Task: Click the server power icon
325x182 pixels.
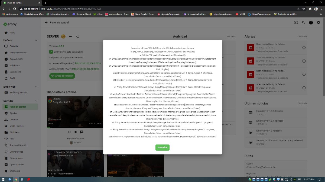Action: [x=78, y=36]
